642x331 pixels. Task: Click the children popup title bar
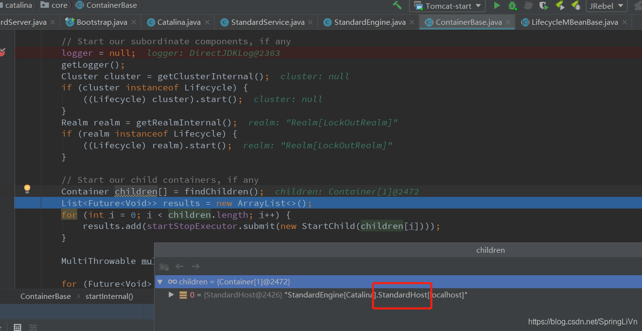tap(398, 250)
